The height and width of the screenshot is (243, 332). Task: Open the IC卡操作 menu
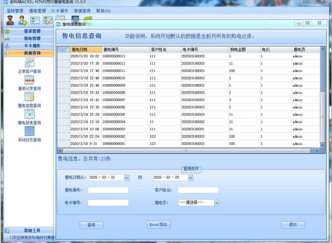[60, 11]
